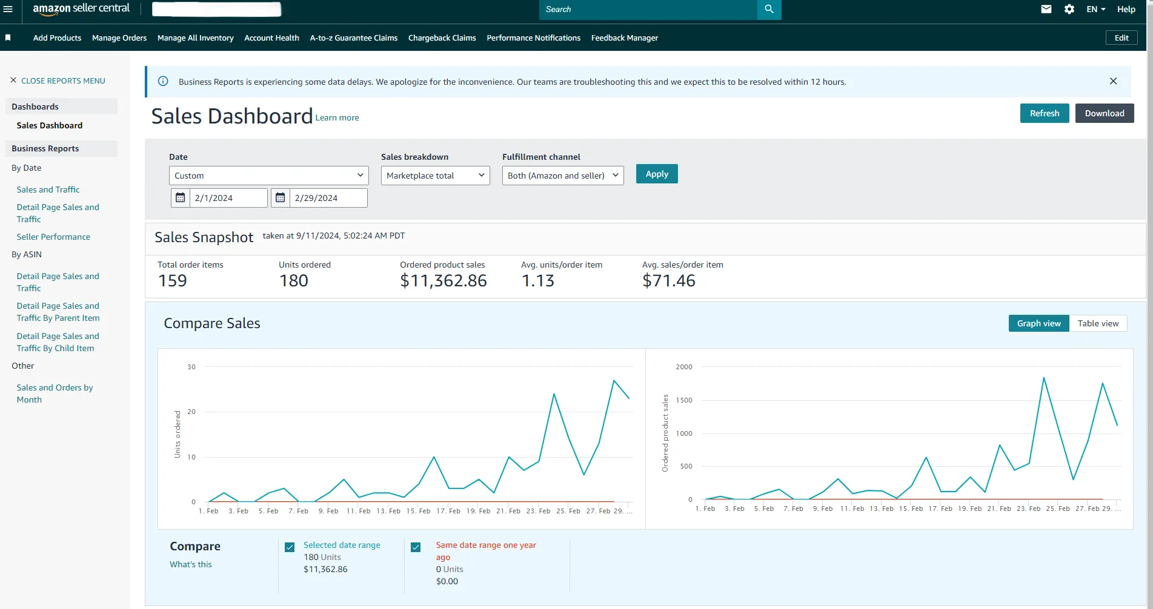Toggle Selected date range checkbox
This screenshot has width=1153, height=609.
(x=290, y=547)
